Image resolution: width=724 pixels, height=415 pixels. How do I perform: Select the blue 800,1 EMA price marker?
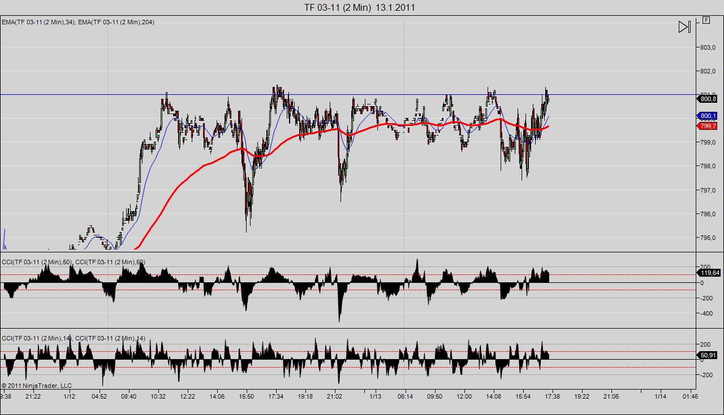pyautogui.click(x=708, y=116)
